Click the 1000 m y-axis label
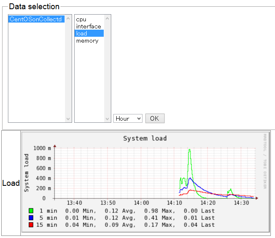 click(42, 148)
